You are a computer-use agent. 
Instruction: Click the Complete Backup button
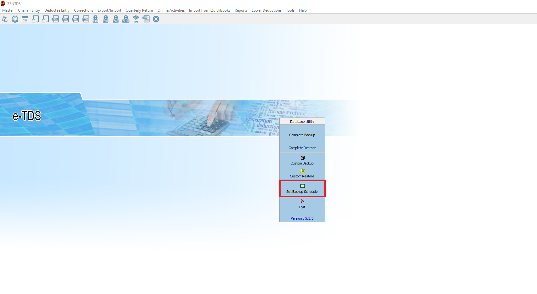[x=302, y=135]
